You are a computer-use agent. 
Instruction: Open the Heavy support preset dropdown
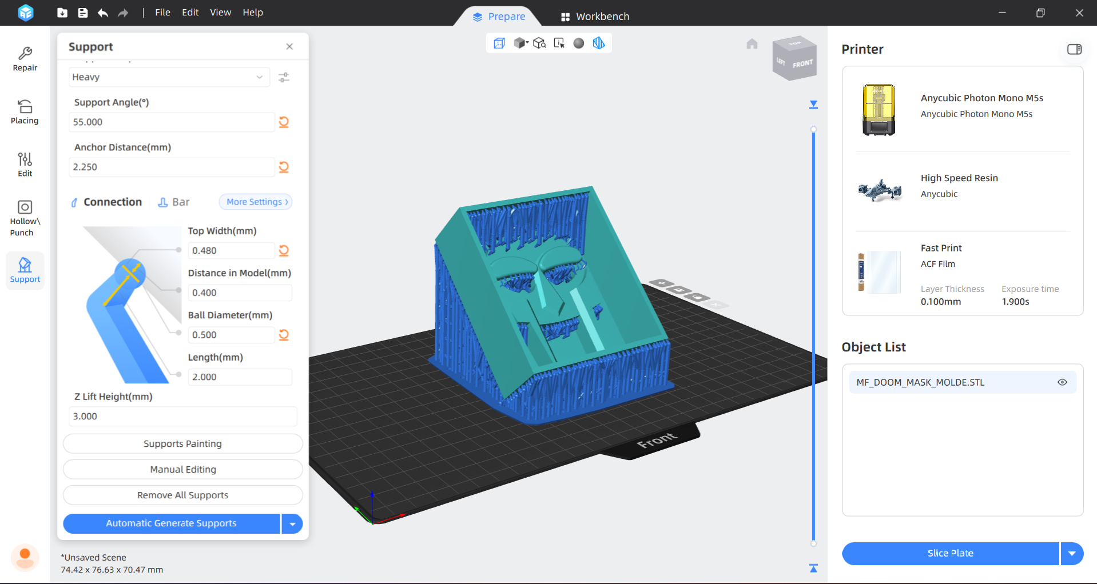click(169, 77)
